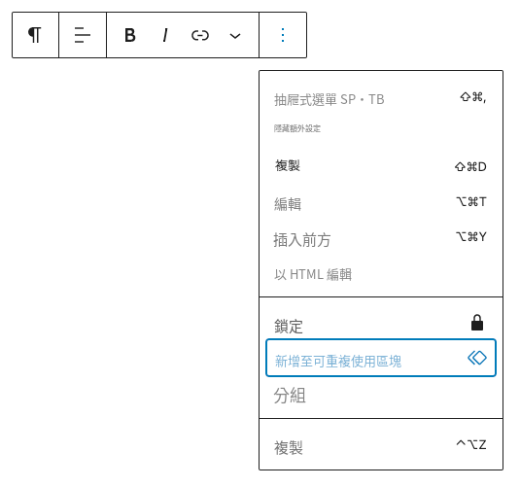The height and width of the screenshot is (487, 520).
Task: Click the 鎖定 menu item
Action: coord(381,323)
